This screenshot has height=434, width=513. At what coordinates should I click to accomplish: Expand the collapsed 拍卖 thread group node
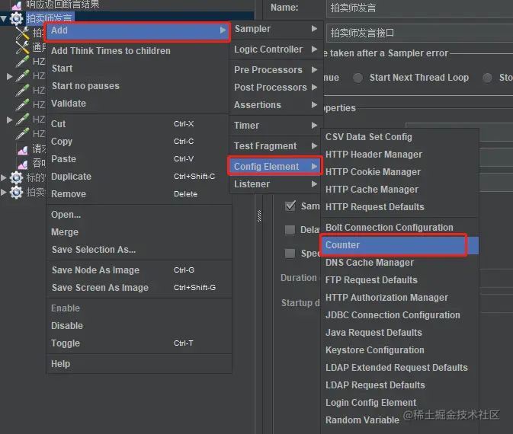[x=4, y=192]
